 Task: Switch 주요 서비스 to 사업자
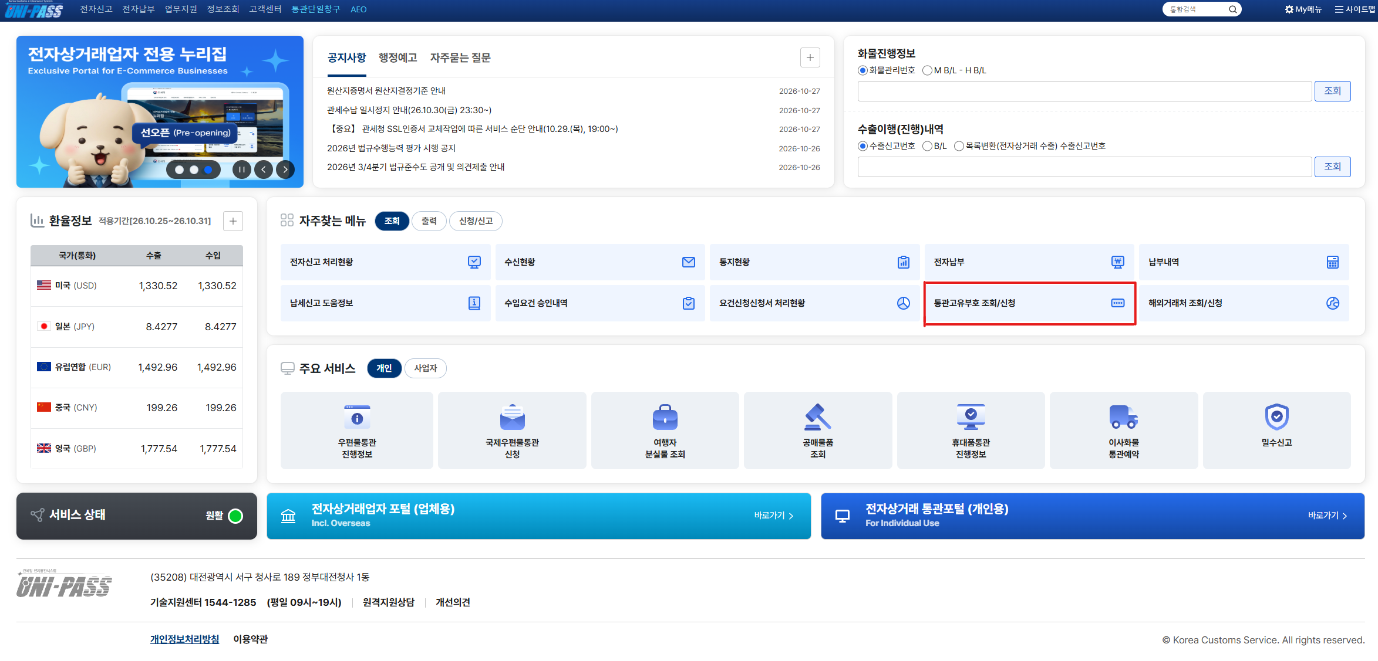coord(426,368)
